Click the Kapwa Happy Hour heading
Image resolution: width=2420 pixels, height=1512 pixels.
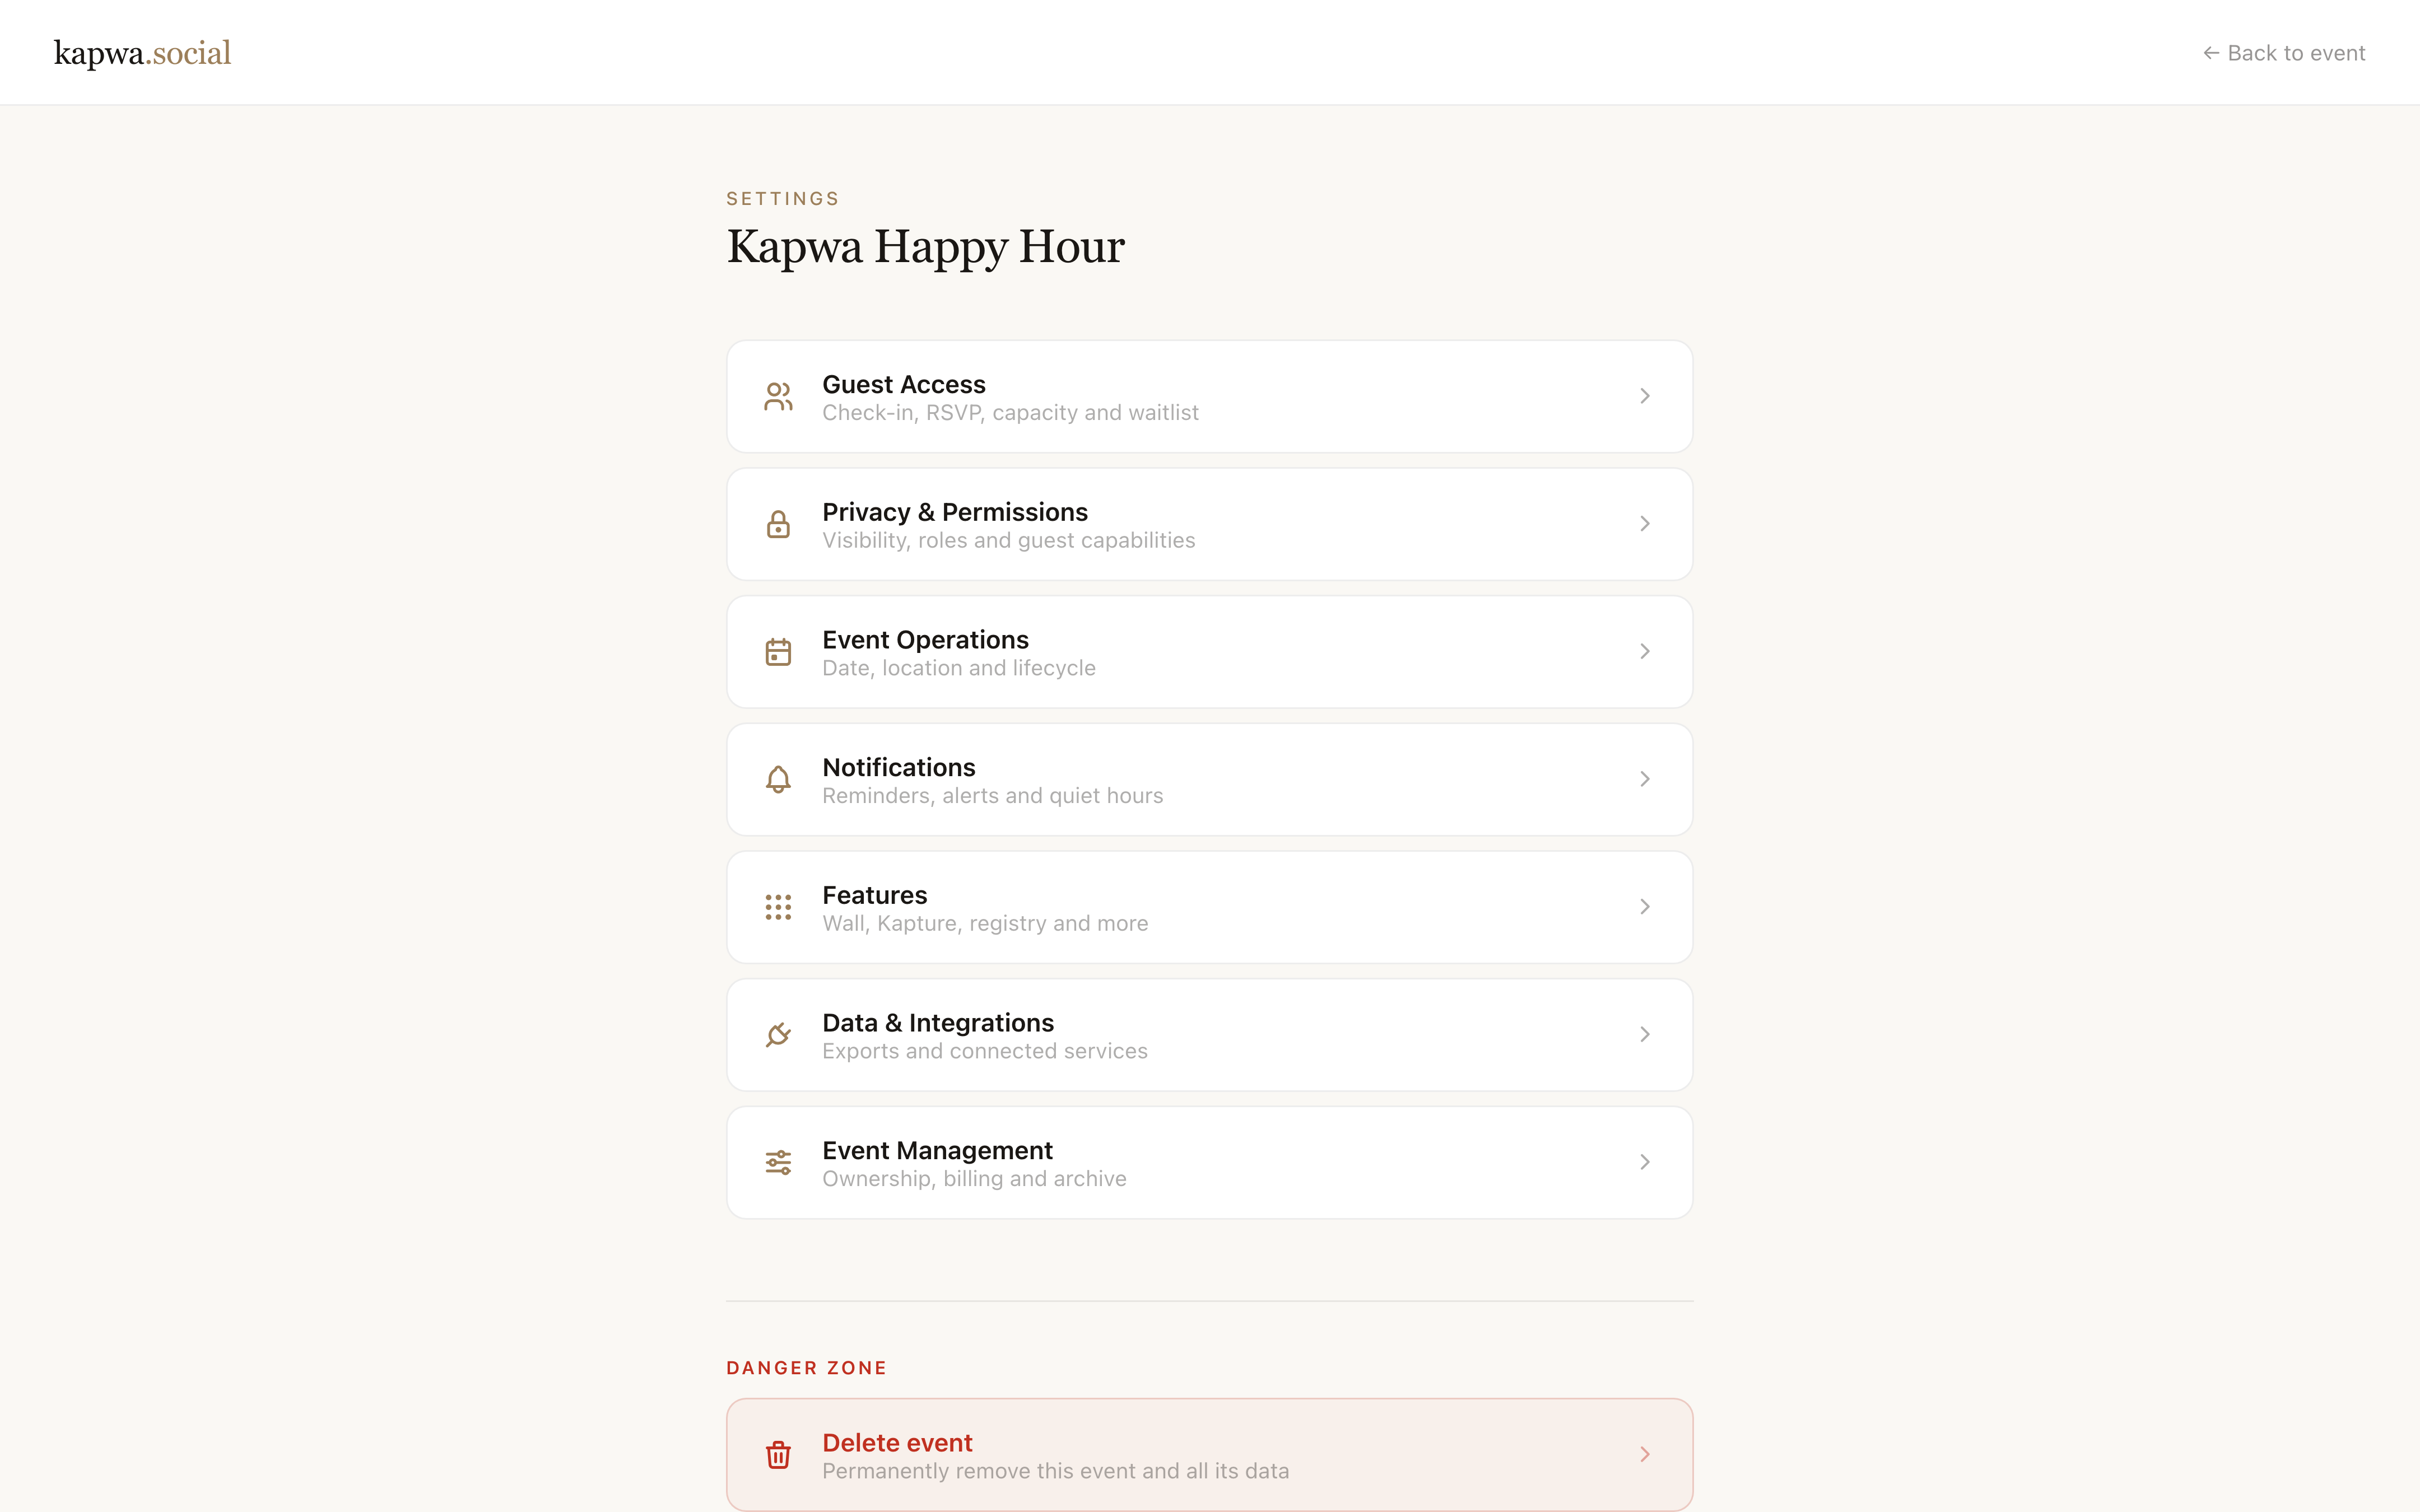pos(925,247)
